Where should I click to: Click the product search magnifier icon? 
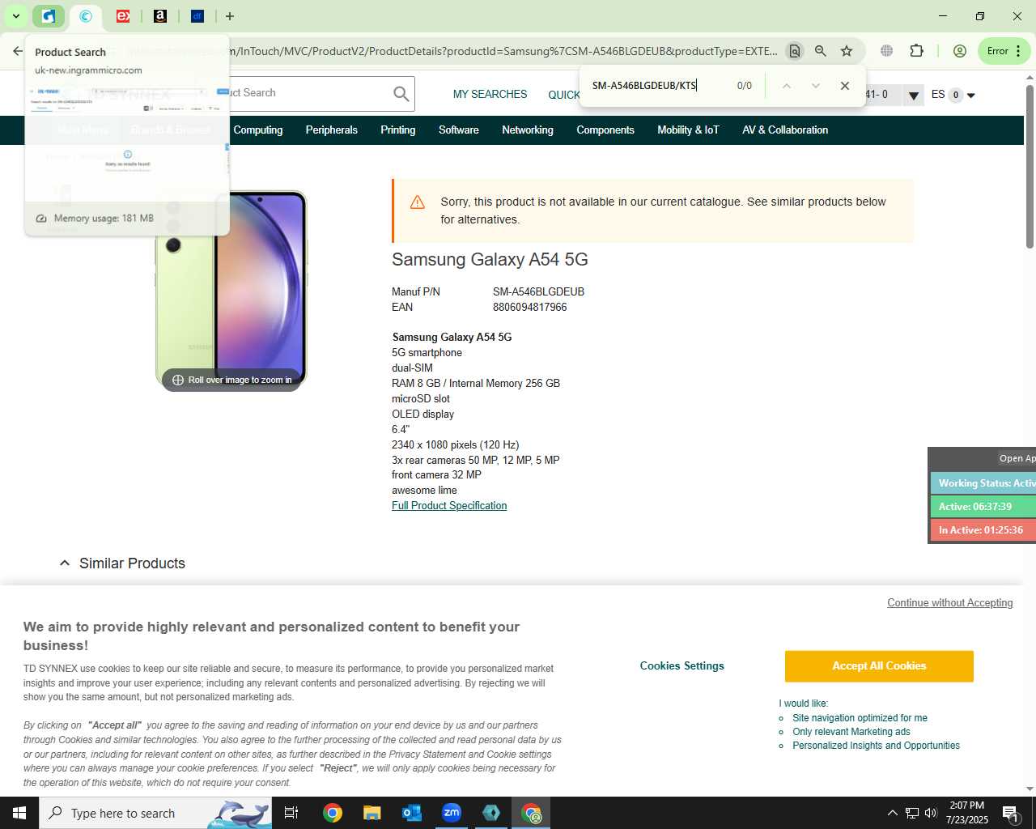[x=401, y=94]
